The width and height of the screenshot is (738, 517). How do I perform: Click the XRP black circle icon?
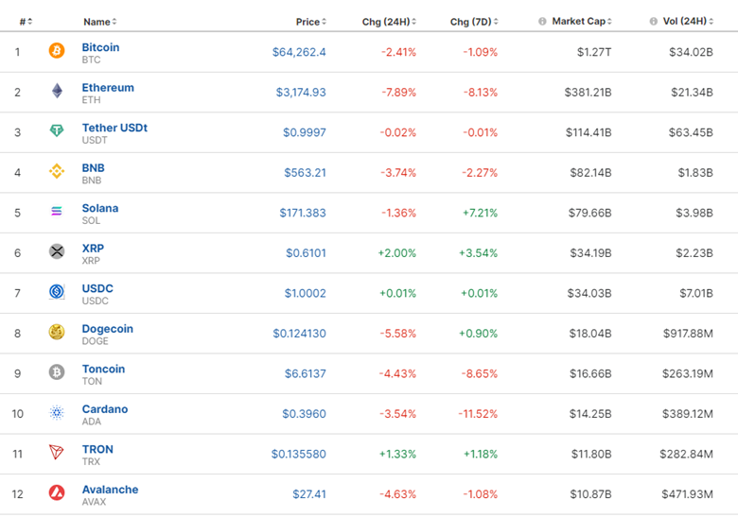[x=57, y=251]
